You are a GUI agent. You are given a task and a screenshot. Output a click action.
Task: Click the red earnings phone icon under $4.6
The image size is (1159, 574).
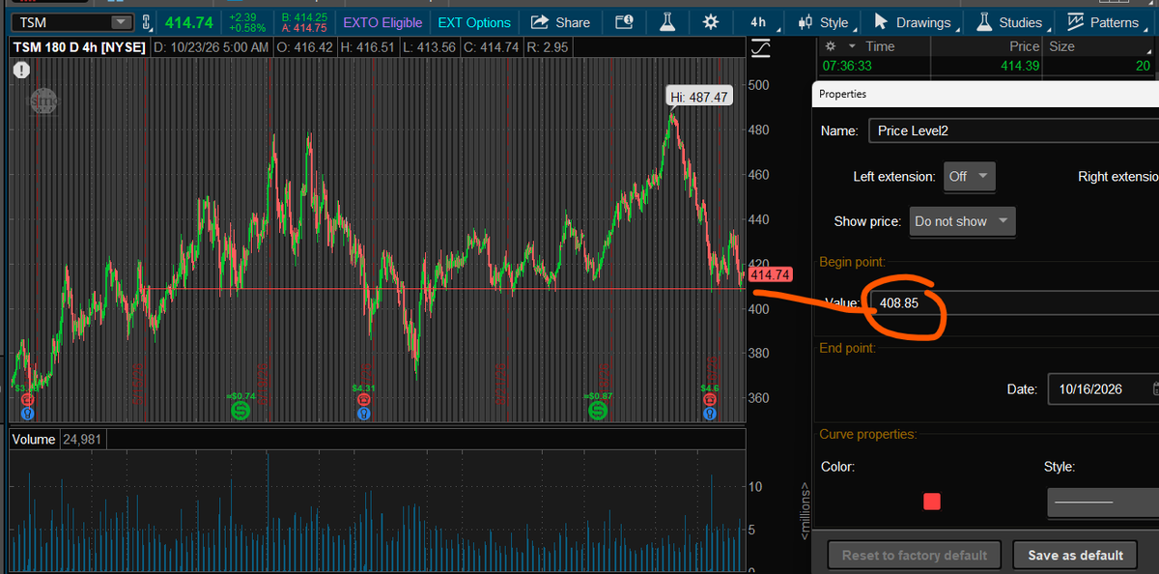tap(710, 399)
